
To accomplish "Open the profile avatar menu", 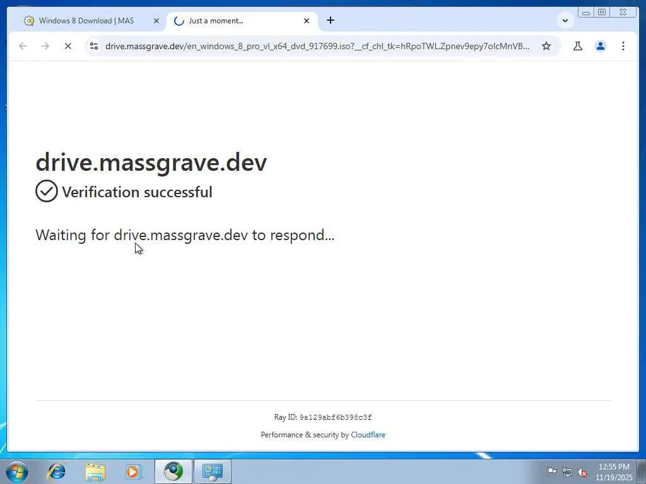I will (601, 46).
